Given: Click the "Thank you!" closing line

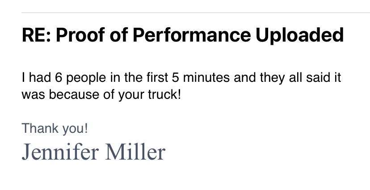Looking at the screenshot, I should [x=55, y=129].
